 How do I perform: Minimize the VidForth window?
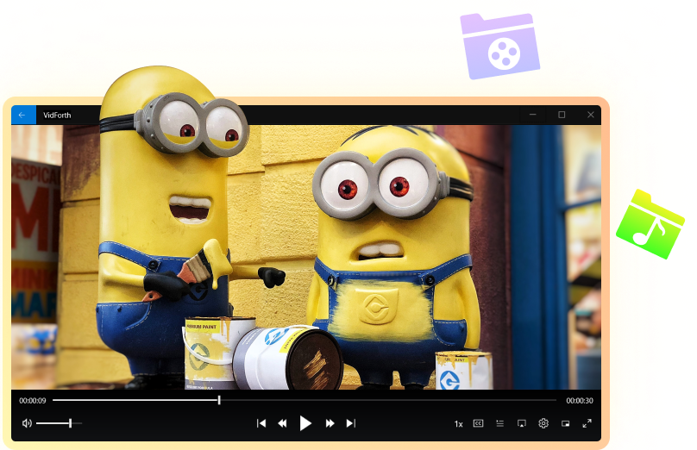(x=532, y=115)
